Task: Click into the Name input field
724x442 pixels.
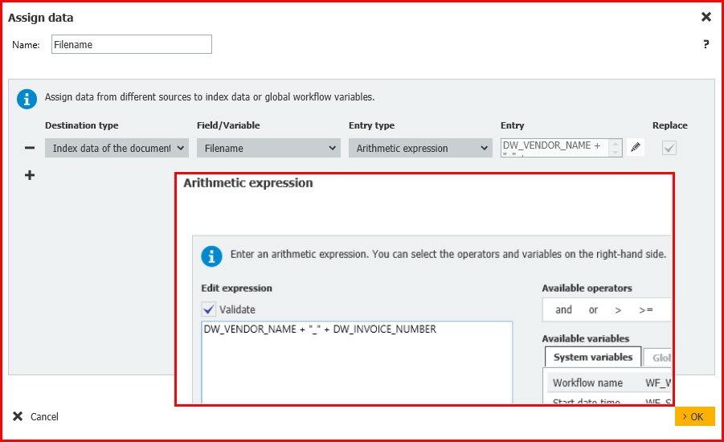Action: [132, 45]
